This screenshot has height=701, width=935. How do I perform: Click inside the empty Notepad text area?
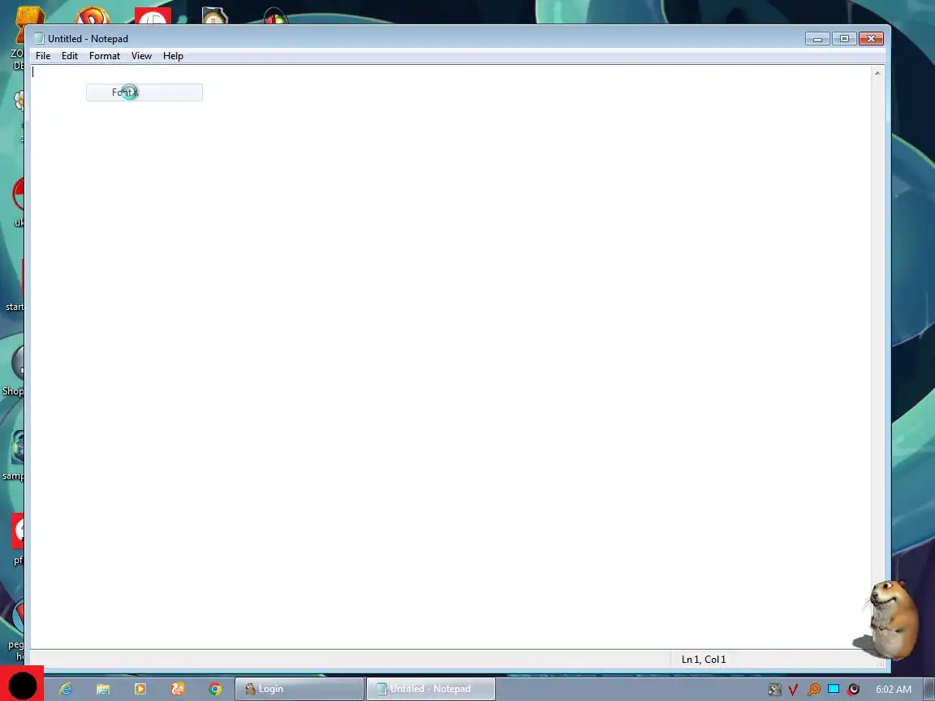(450, 358)
